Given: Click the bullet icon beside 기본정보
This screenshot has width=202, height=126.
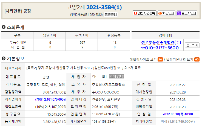Looking at the screenshot, I should point(4,58).
